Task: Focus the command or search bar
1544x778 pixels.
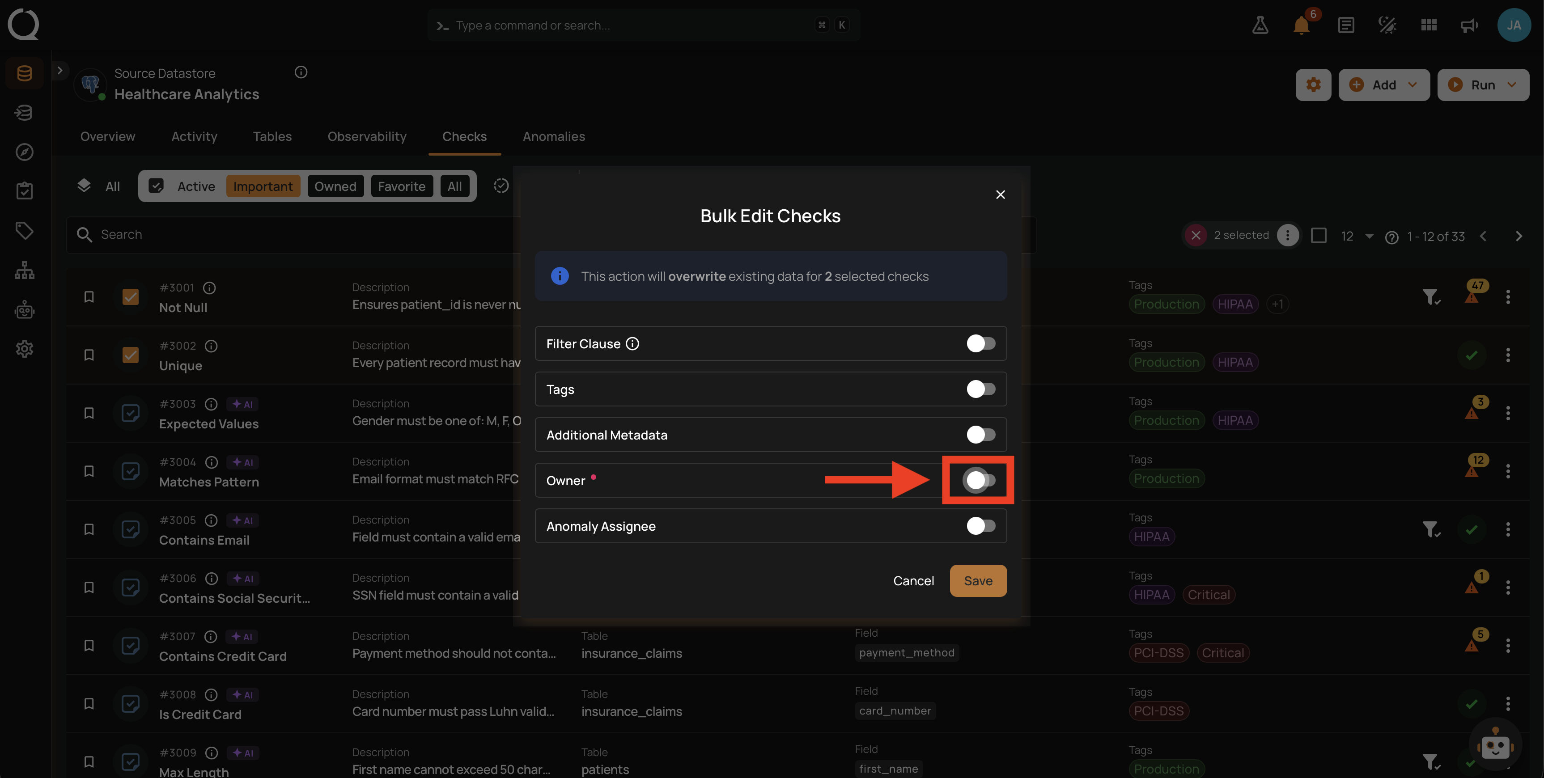Action: tap(644, 25)
